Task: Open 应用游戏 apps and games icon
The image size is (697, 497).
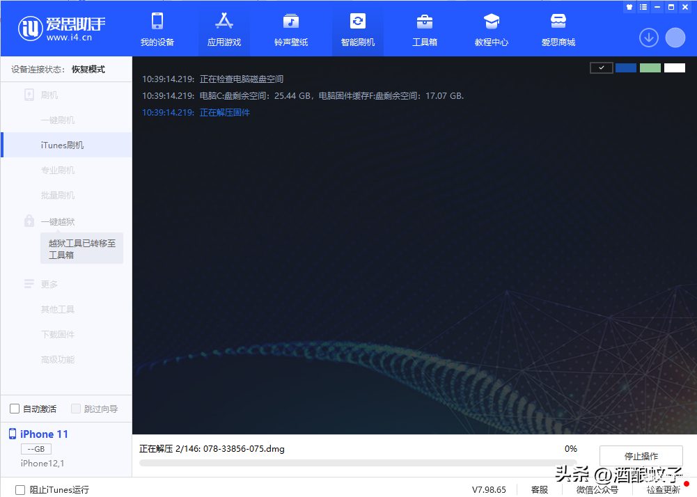Action: (224, 22)
